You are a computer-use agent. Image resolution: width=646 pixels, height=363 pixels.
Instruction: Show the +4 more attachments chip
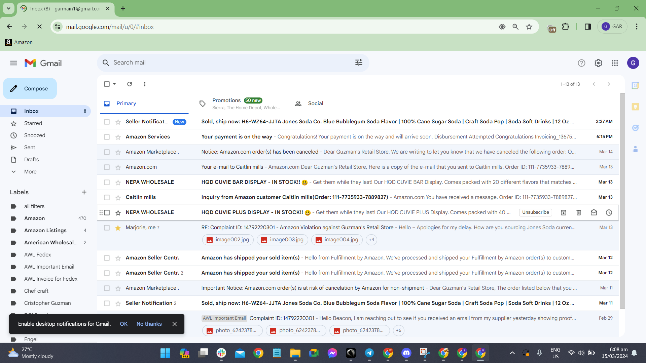371,240
